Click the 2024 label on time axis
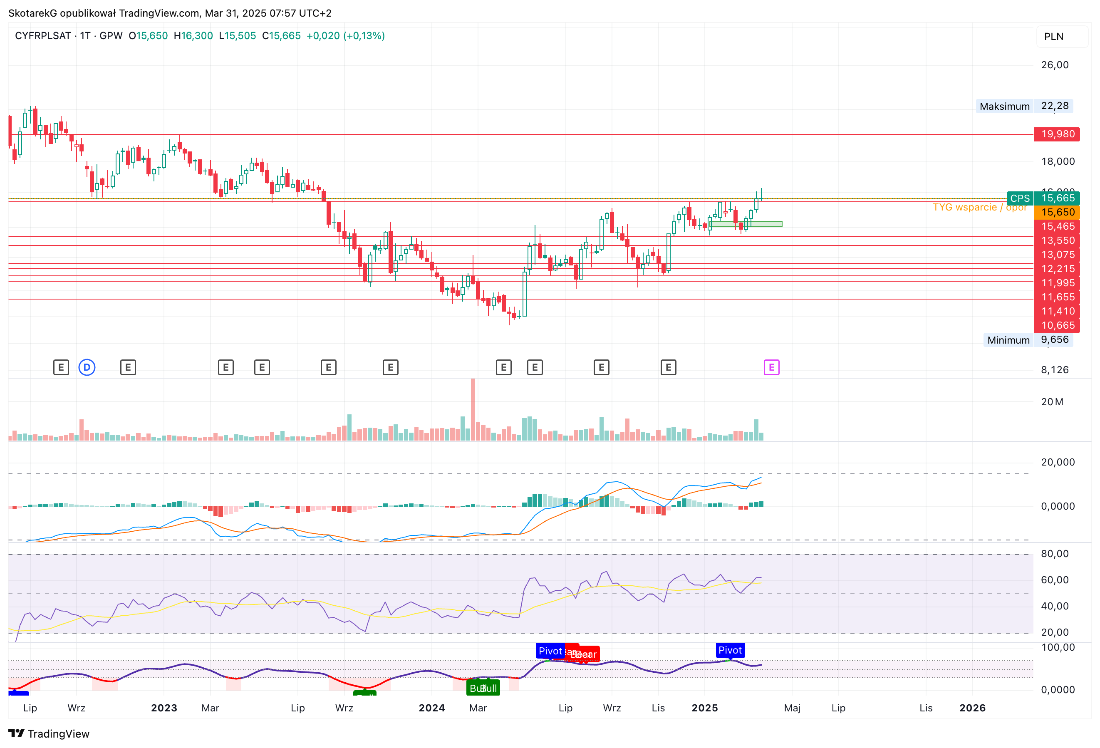The width and height of the screenshot is (1100, 748). (x=432, y=708)
